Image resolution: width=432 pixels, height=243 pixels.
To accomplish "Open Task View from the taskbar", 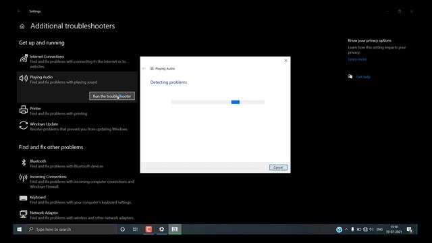I will coord(135,230).
